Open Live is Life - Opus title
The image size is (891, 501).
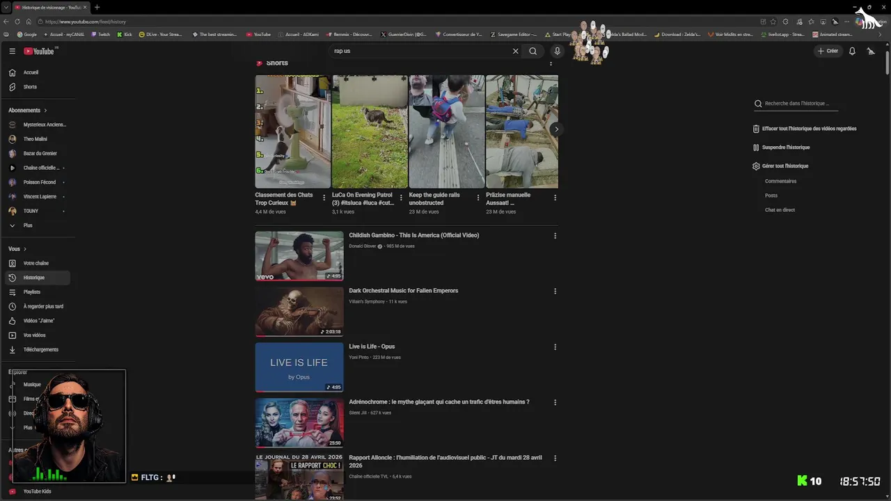tap(372, 347)
